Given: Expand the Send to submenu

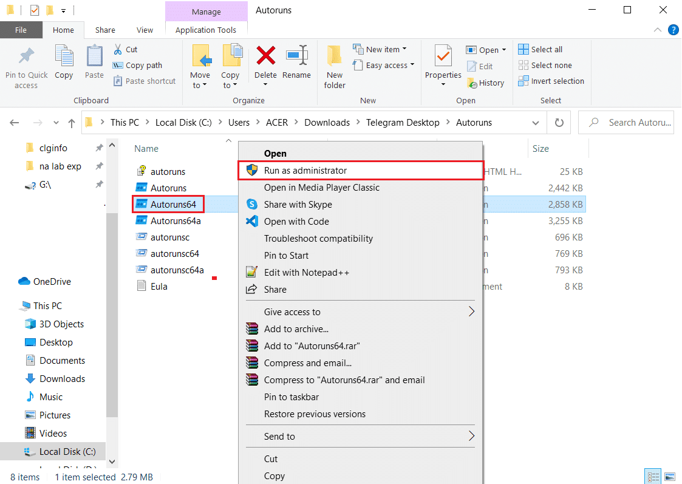Looking at the screenshot, I should tap(360, 436).
